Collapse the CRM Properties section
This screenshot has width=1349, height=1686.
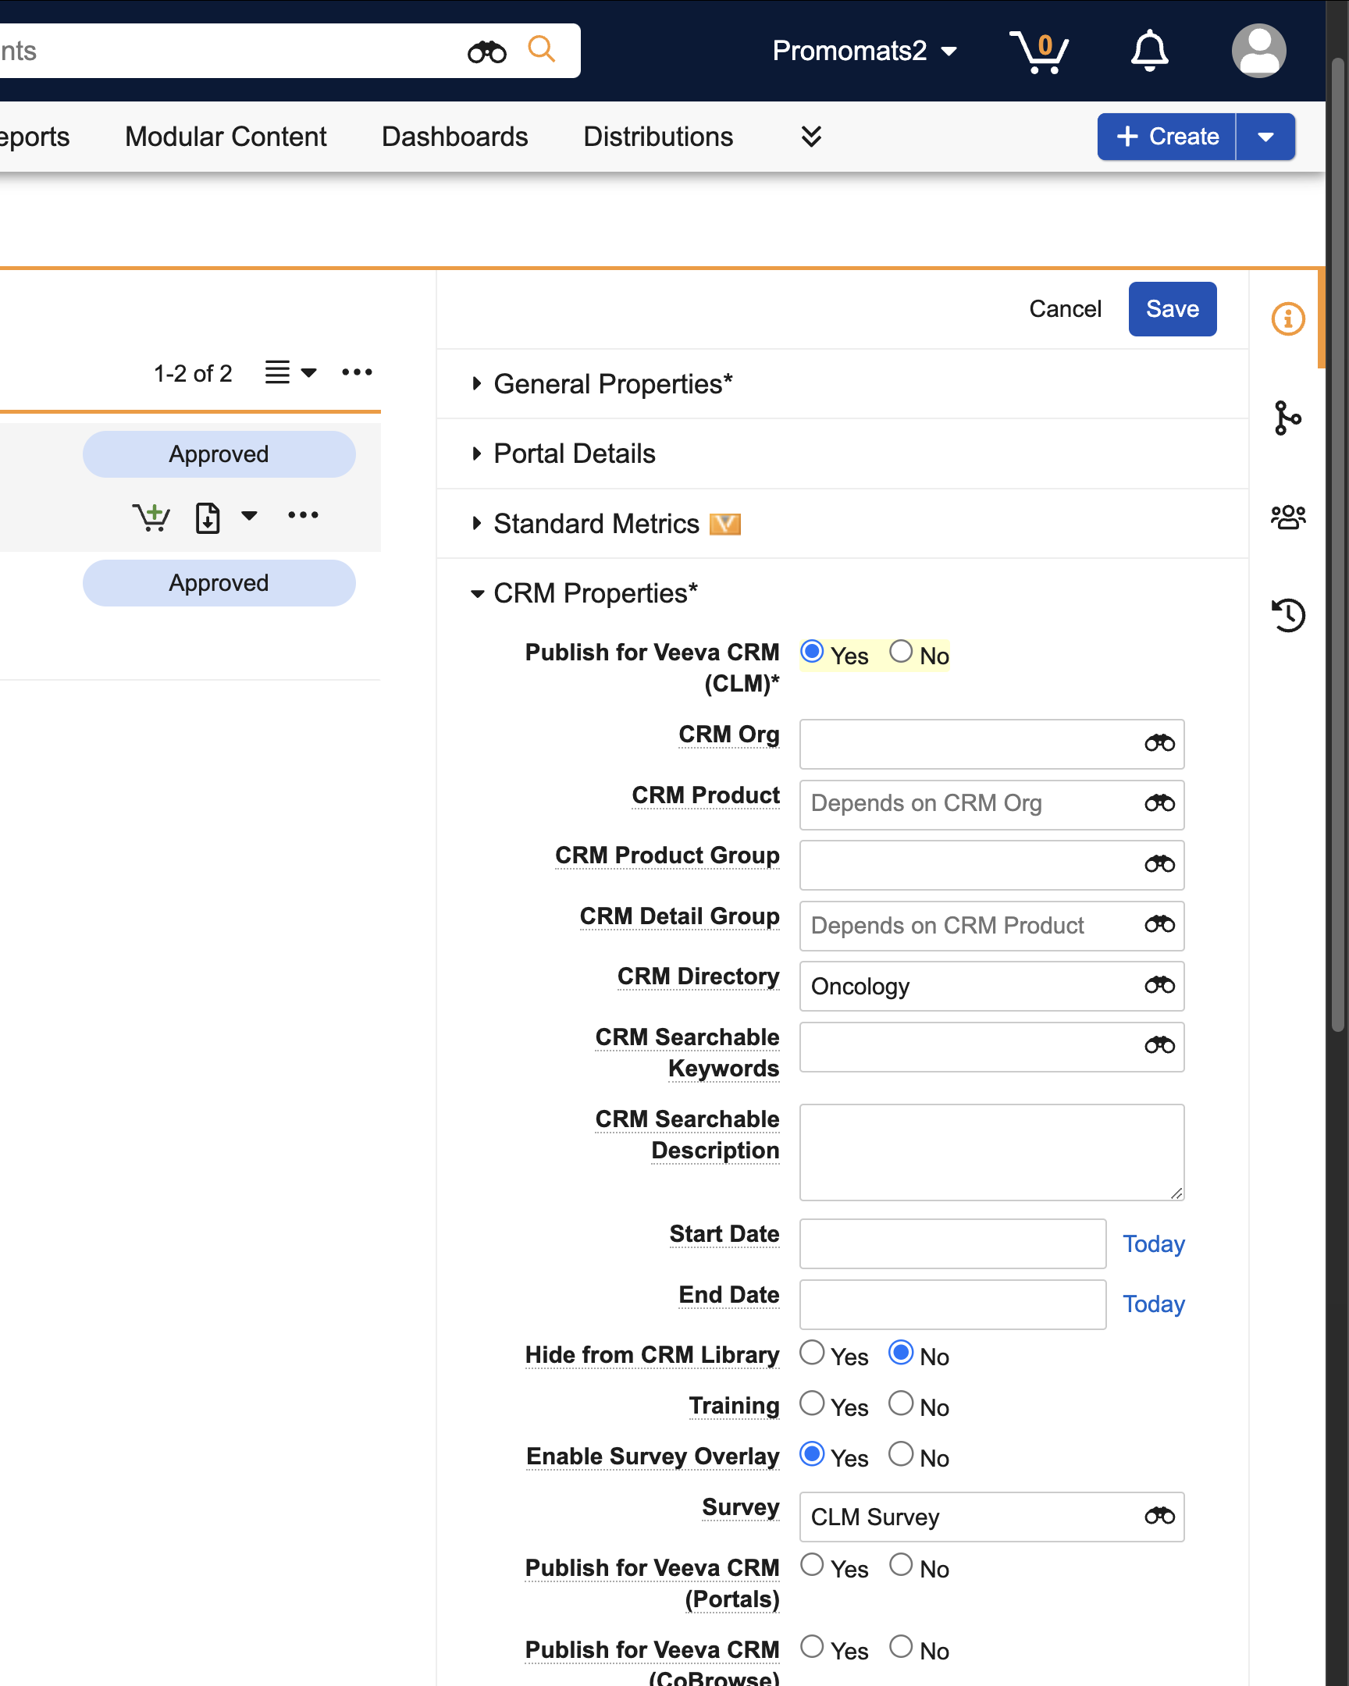click(x=594, y=593)
